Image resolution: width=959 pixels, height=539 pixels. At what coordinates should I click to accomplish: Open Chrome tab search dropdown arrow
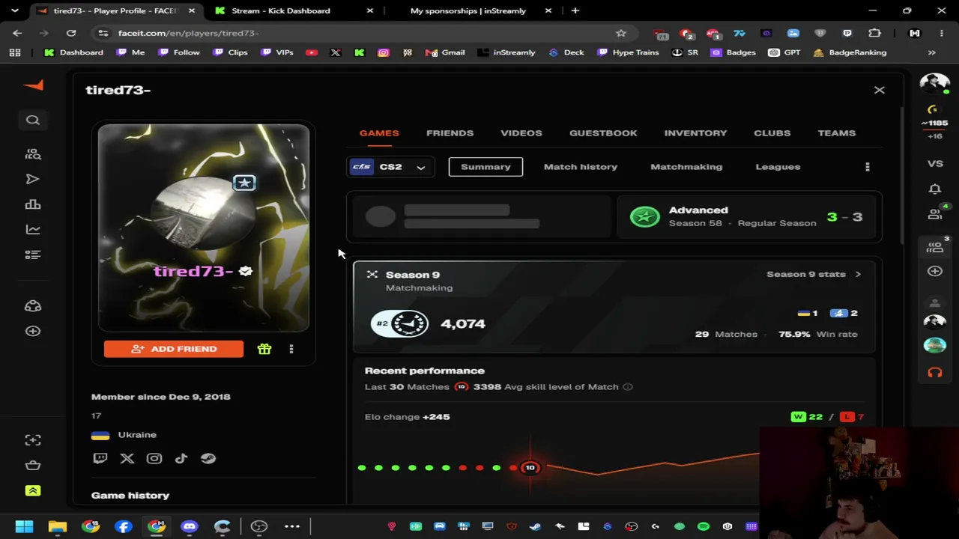[x=15, y=10]
